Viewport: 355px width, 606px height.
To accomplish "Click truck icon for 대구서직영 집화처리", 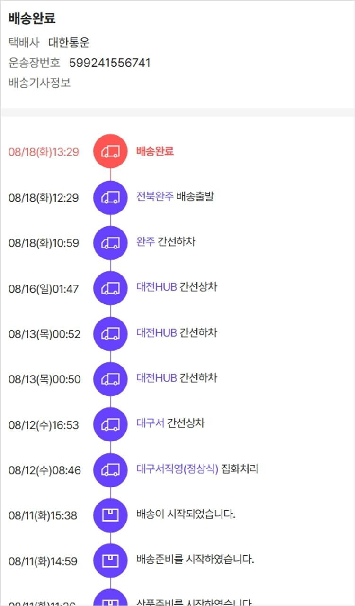I will (x=110, y=470).
